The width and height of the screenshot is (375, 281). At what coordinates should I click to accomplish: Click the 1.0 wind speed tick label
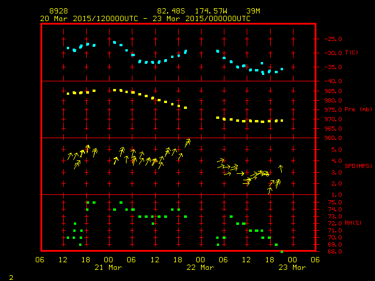coord(336,195)
